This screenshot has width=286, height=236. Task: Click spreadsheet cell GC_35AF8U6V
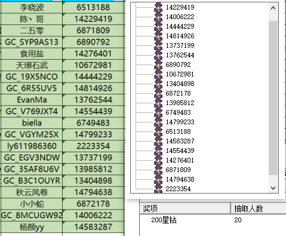[32, 169]
